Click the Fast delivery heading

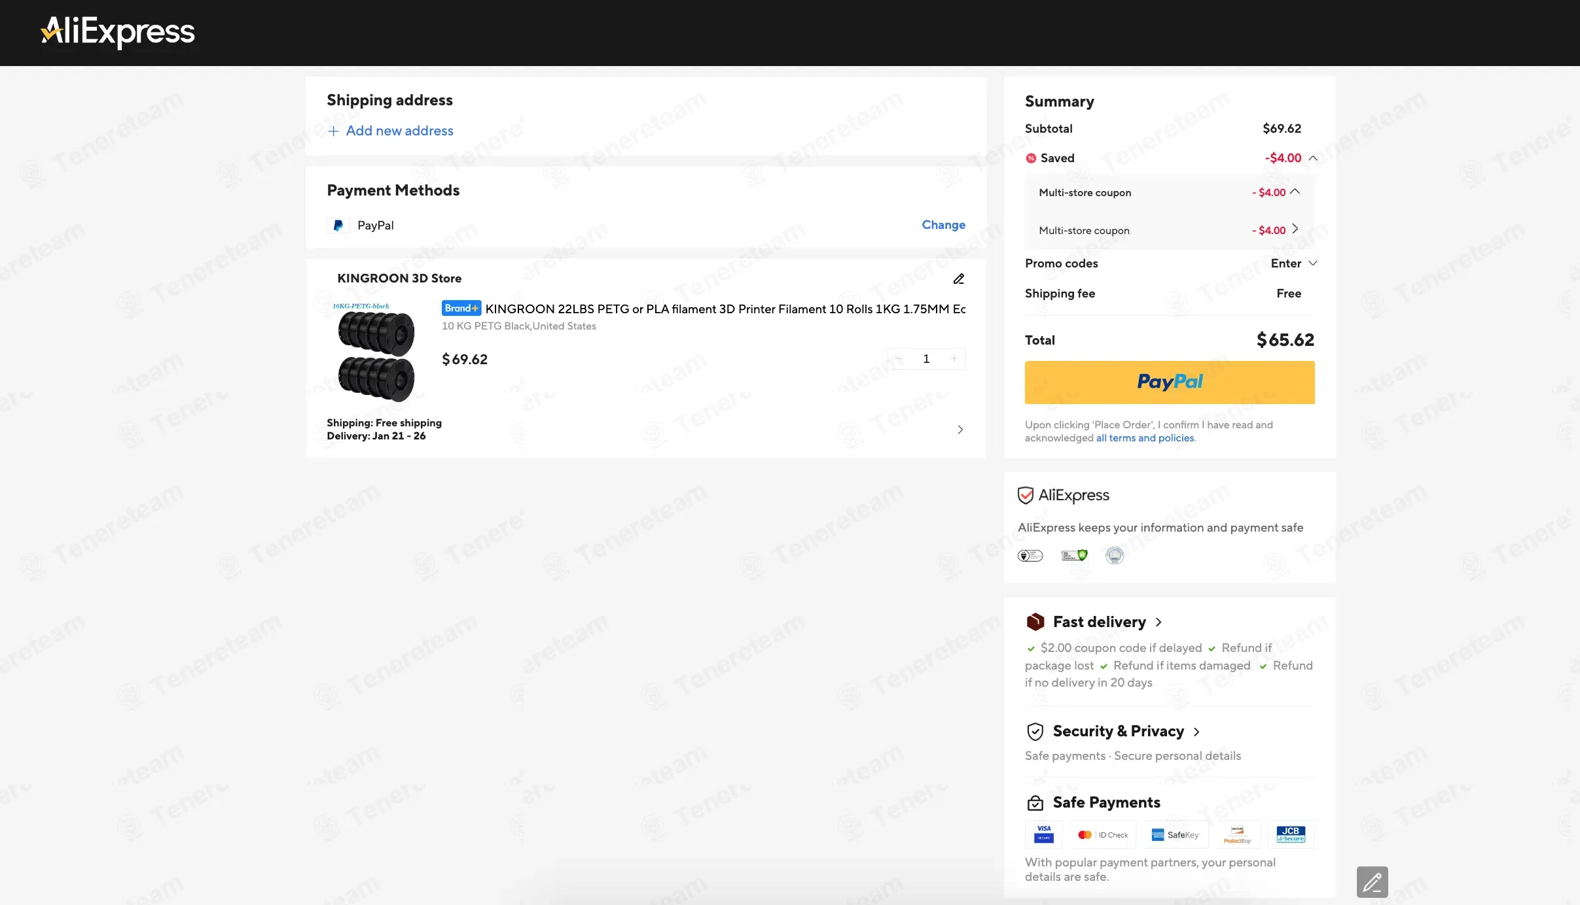click(x=1099, y=622)
